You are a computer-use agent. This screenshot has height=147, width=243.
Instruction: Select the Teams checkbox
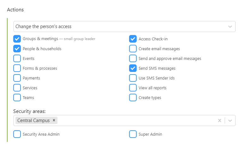tap(17, 97)
